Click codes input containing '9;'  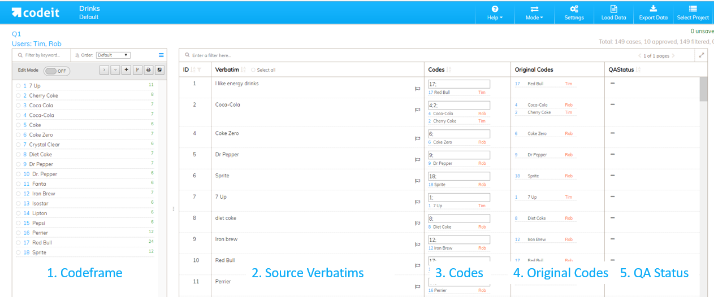[x=458, y=155]
